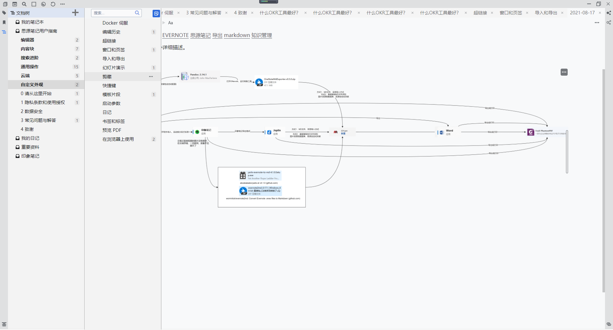Click the plus icon beside 文档树
Image resolution: width=613 pixels, height=330 pixels.
tap(75, 13)
